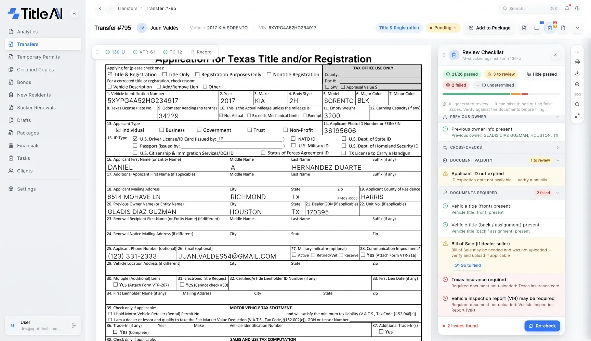Open Temporary Permits in the sidebar
591x341 pixels.
43,57
